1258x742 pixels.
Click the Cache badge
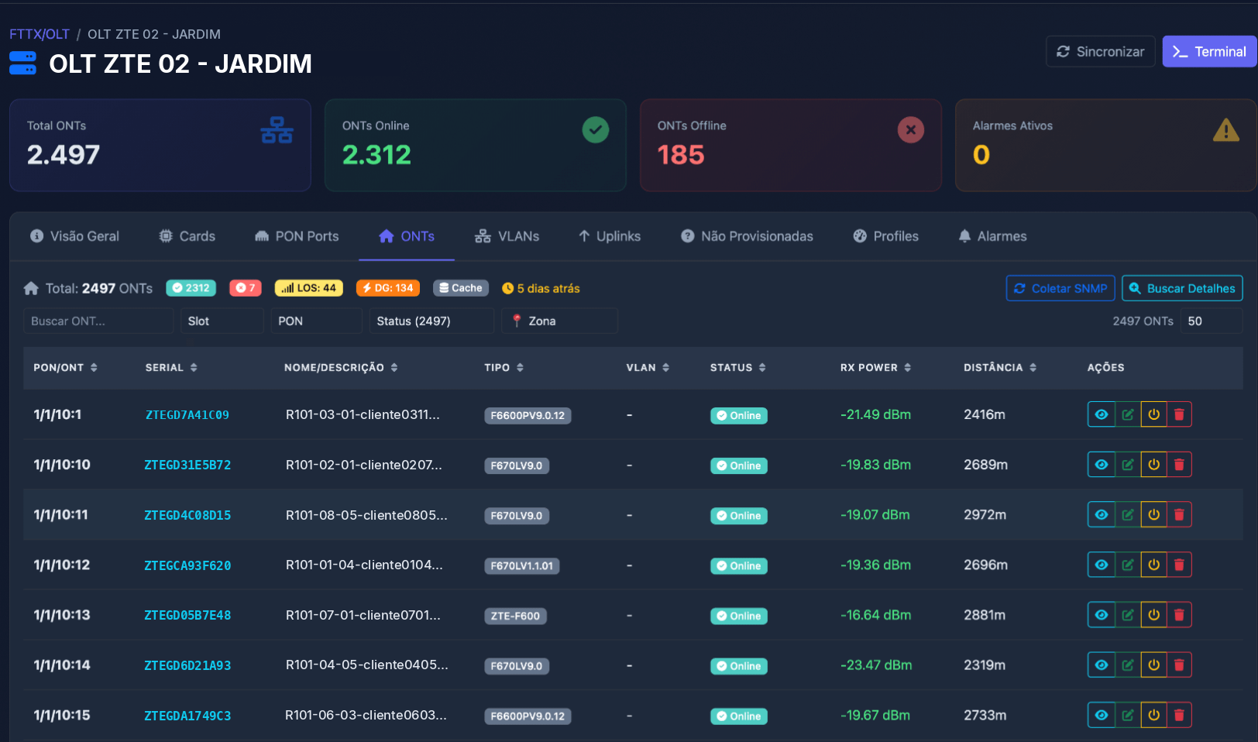[x=461, y=288]
